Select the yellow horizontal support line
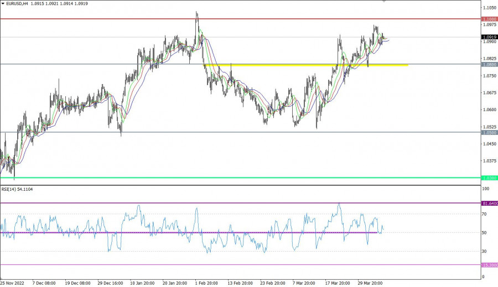Image resolution: width=498 pixels, height=287 pixels. (x=332, y=65)
